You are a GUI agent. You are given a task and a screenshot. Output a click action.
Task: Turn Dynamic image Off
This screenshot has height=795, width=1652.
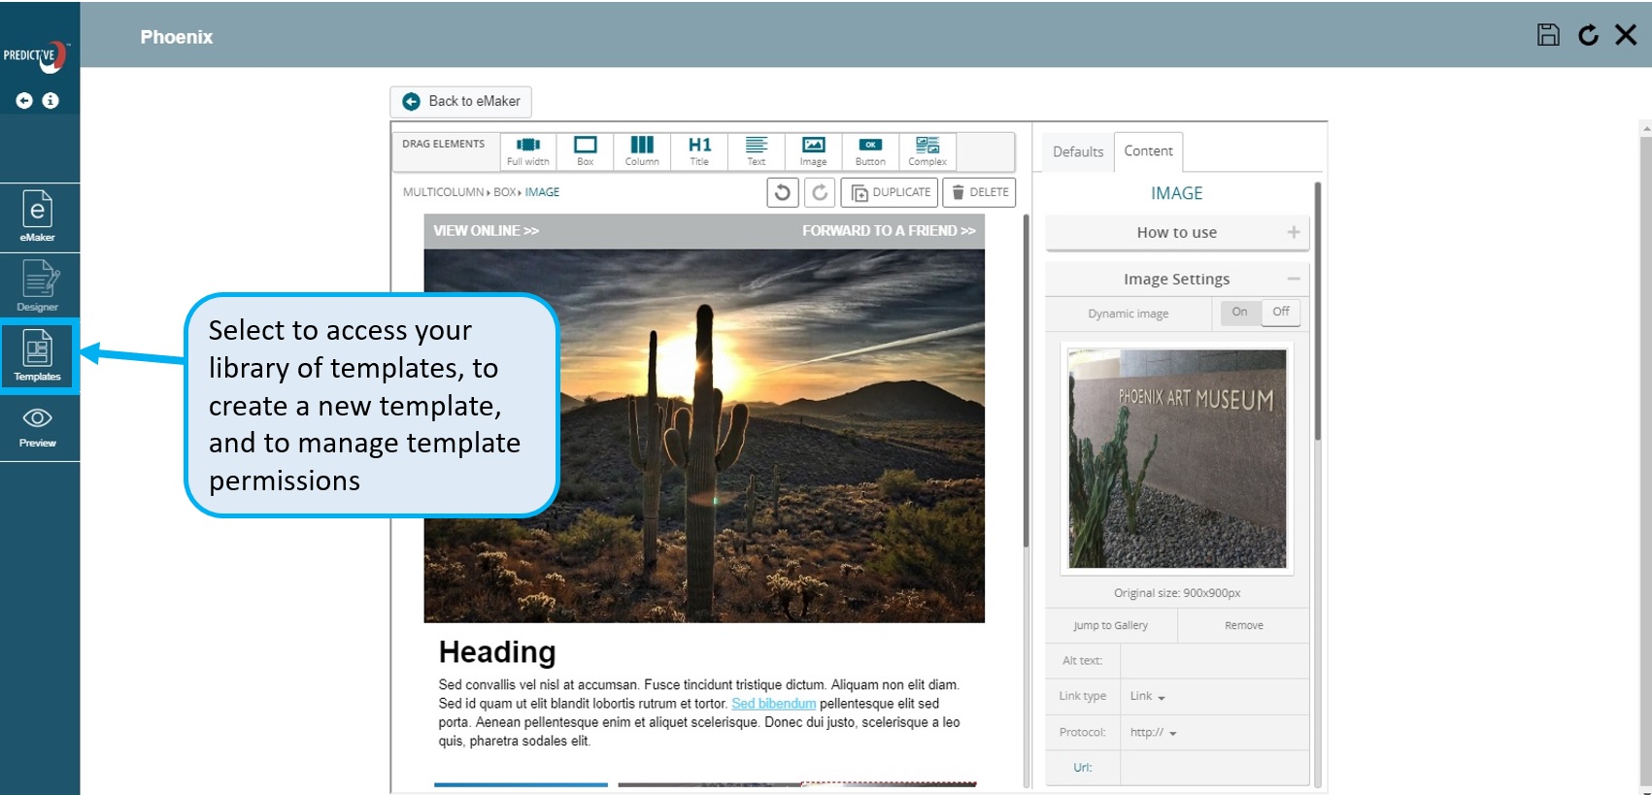pyautogui.click(x=1281, y=313)
